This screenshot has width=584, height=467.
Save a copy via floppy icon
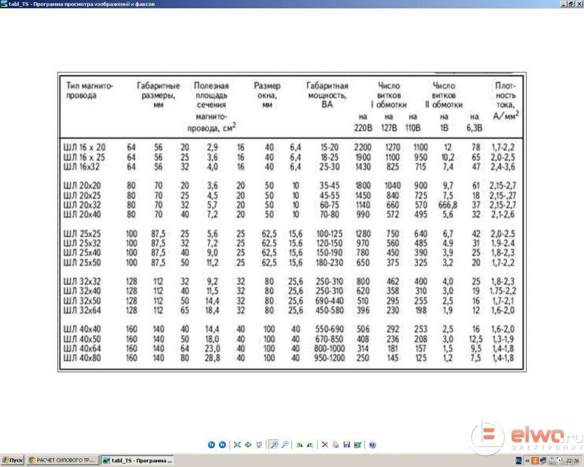346,445
